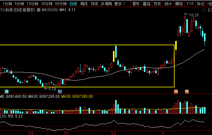Open the F10 company info
Viewport: 212px width, 135px height.
(190, 4)
